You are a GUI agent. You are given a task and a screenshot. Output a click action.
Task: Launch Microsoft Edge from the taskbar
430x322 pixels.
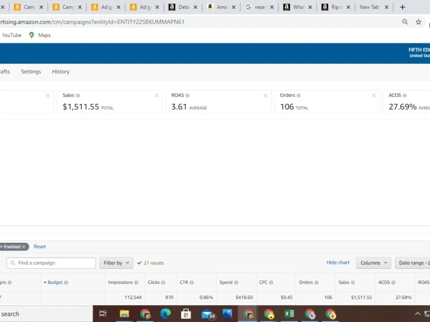click(x=166, y=314)
